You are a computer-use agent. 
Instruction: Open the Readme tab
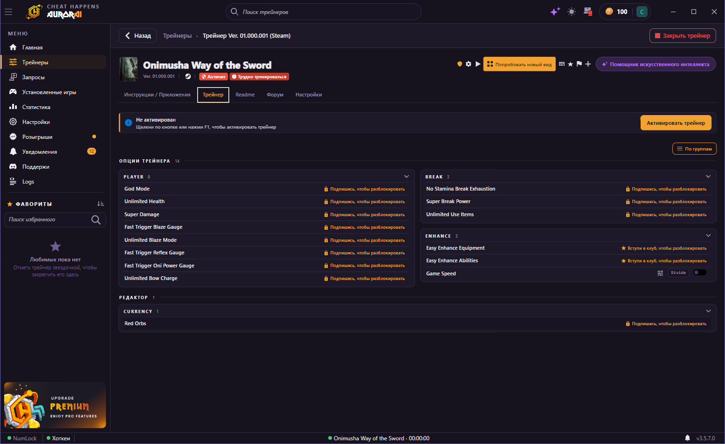(x=245, y=95)
